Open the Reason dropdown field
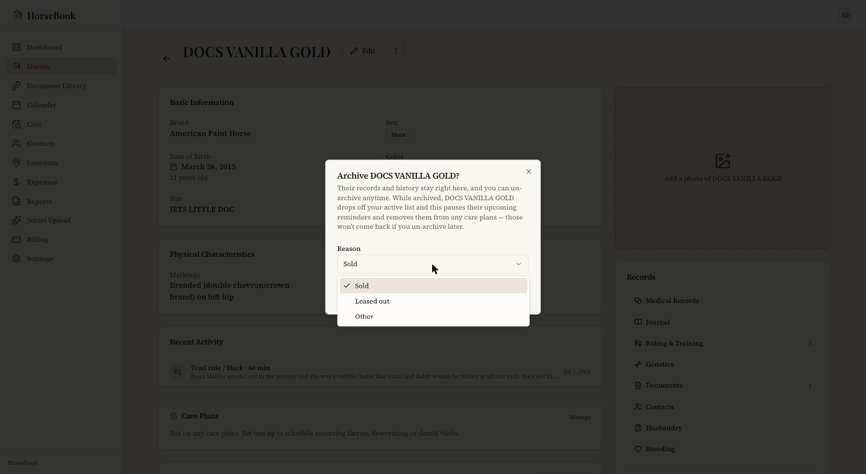866x474 pixels. tap(433, 264)
